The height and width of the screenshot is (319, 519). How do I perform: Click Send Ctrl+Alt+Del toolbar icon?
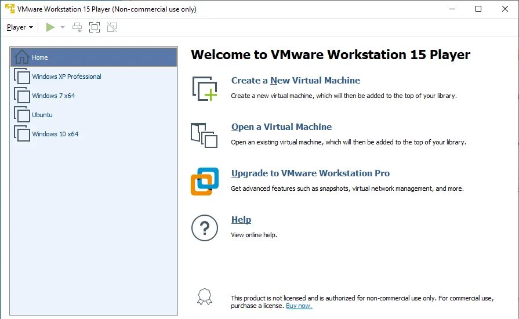[77, 27]
